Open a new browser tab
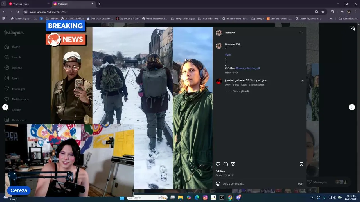Viewport: 360px width, 202px height. [99, 4]
